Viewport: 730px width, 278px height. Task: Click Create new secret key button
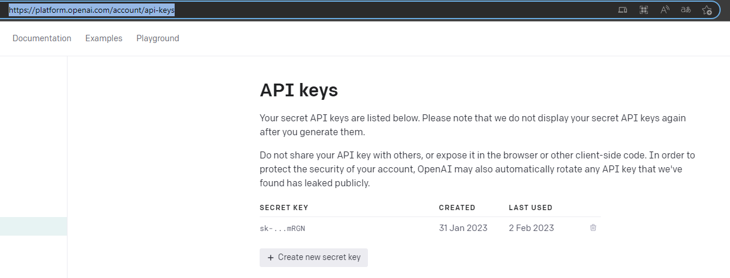click(x=314, y=258)
